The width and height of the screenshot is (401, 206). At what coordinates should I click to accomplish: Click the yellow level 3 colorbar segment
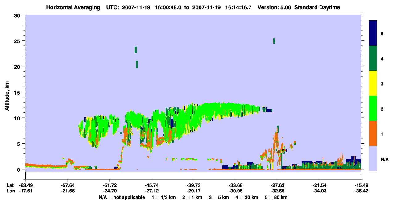pyautogui.click(x=373, y=83)
